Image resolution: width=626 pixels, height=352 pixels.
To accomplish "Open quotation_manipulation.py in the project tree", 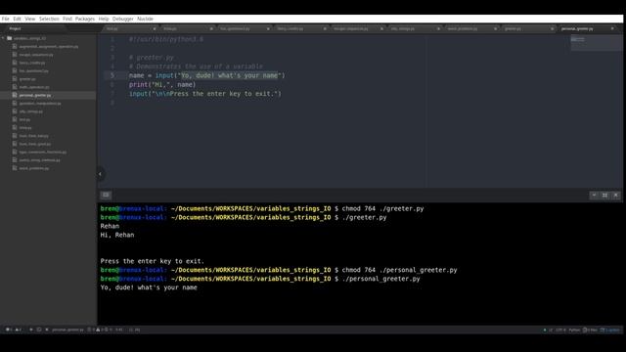I will pos(40,104).
